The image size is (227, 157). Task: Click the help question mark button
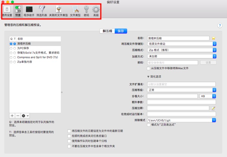click(x=220, y=26)
